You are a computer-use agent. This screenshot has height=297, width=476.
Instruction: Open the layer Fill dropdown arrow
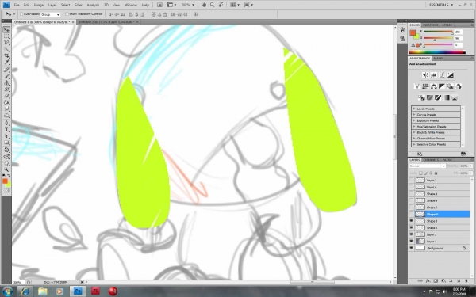tap(470, 173)
